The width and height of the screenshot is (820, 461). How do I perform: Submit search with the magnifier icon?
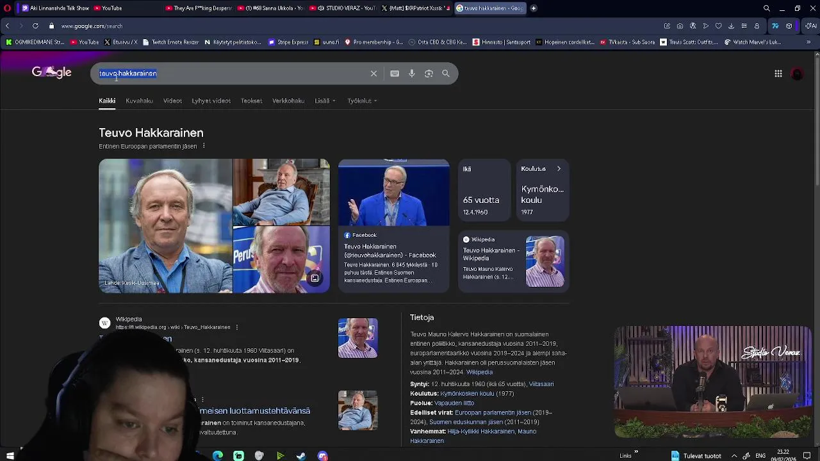pyautogui.click(x=446, y=74)
